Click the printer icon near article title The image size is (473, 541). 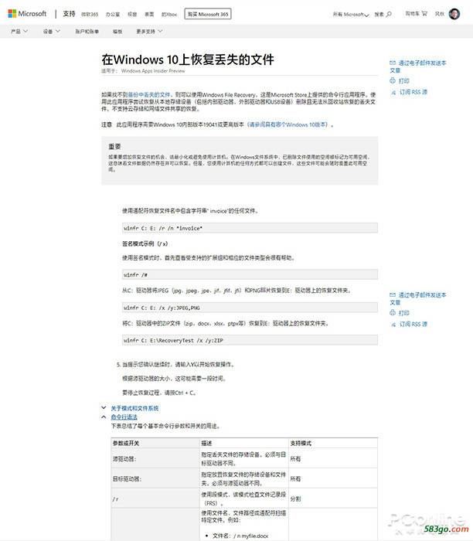[393, 80]
